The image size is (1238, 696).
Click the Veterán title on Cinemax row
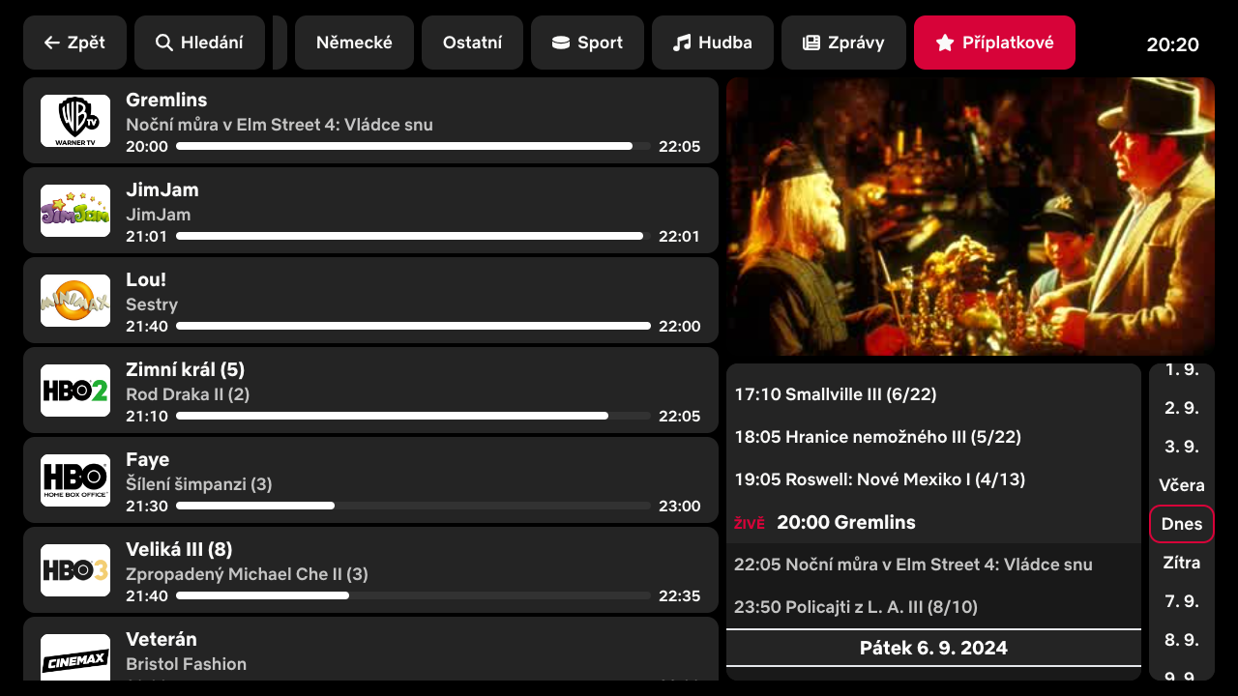162,639
